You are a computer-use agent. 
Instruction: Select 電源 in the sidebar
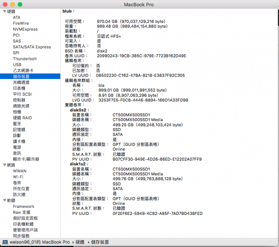coord(17,147)
